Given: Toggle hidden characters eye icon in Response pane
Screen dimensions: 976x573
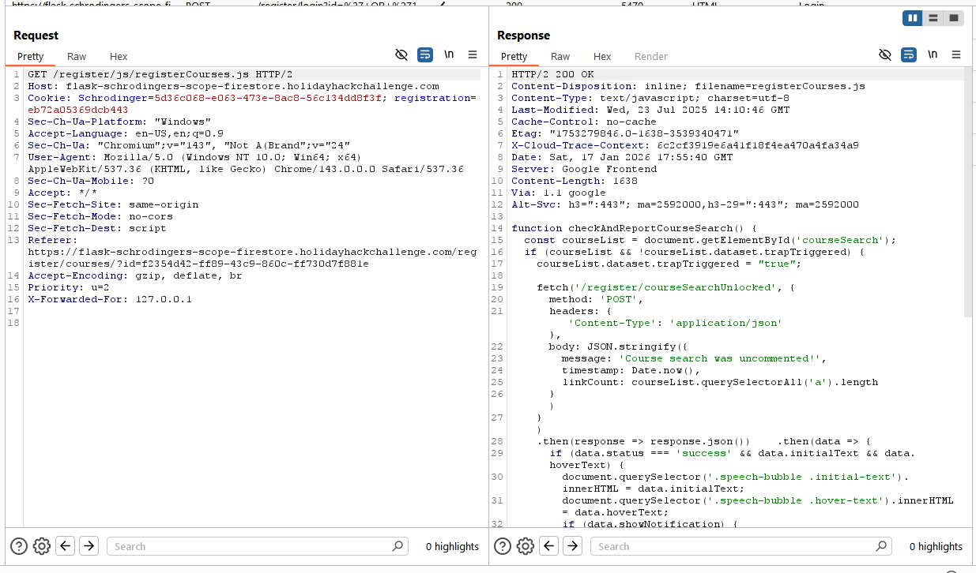Looking at the screenshot, I should pyautogui.click(x=885, y=54).
